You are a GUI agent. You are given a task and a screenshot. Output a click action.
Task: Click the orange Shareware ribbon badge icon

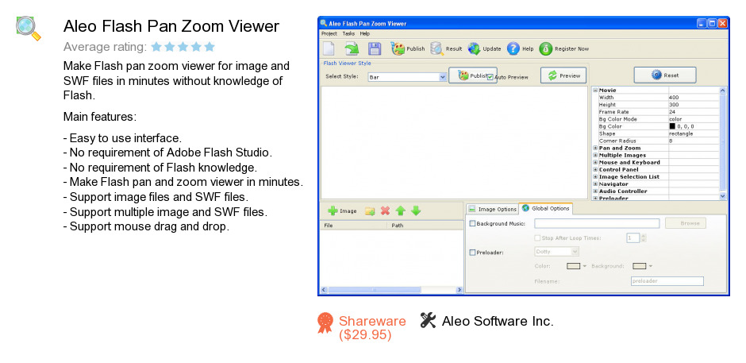point(325,322)
